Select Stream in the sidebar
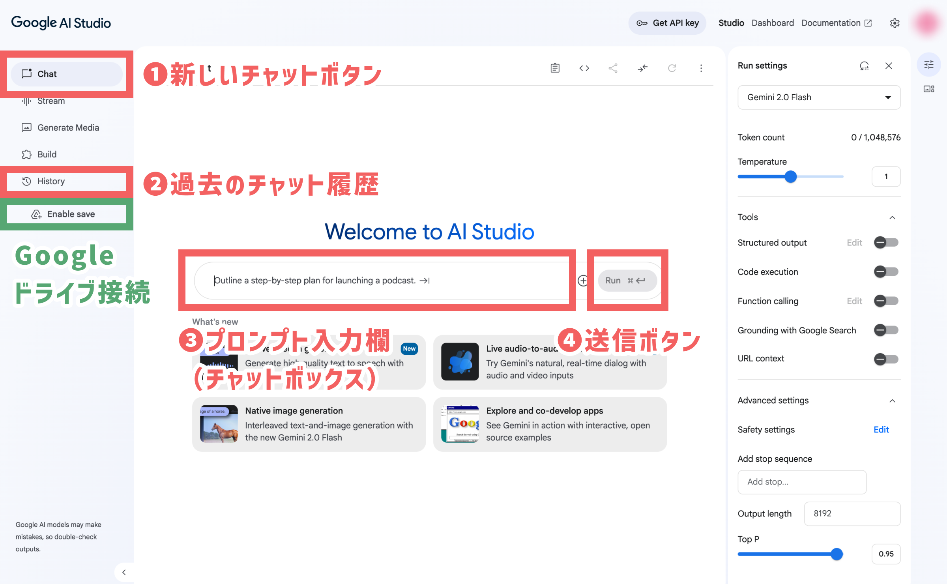 tap(67, 101)
